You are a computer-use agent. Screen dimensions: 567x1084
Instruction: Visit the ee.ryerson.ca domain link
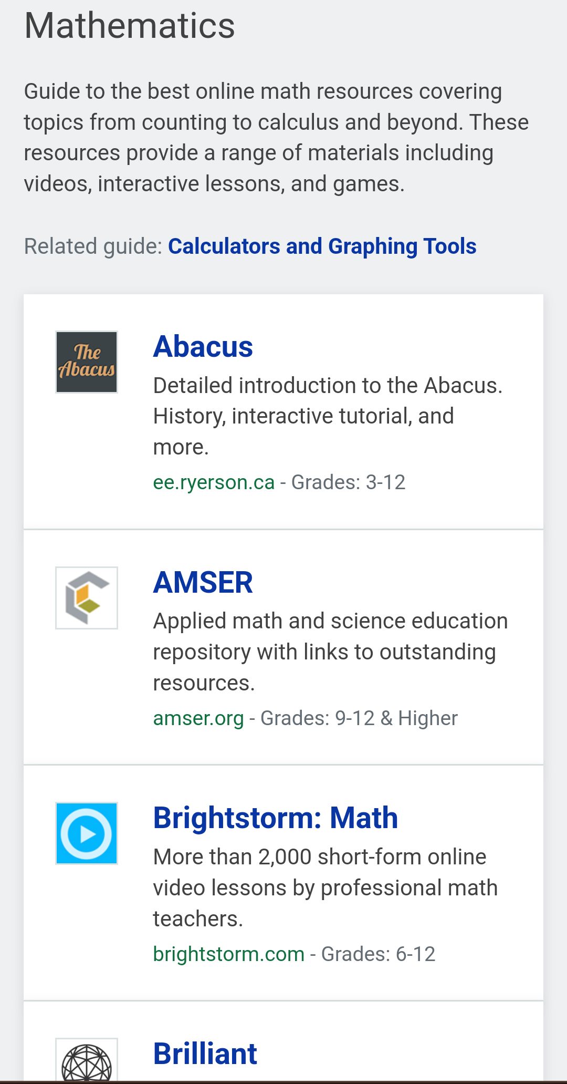[x=214, y=482]
